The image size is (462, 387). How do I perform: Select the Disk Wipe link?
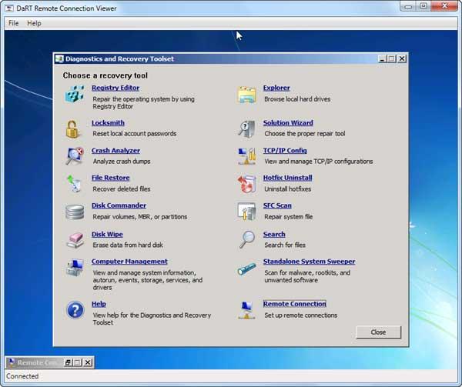107,234
